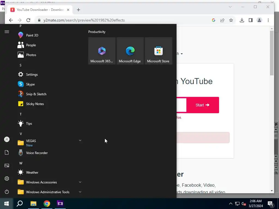
Task: Close the YouTube Downloader tab
Action: [68, 10]
